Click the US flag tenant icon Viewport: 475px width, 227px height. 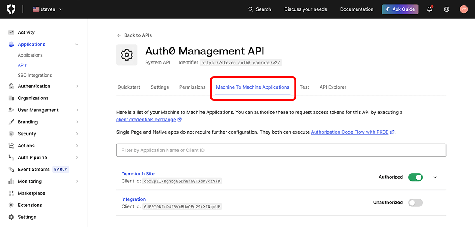tap(36, 9)
